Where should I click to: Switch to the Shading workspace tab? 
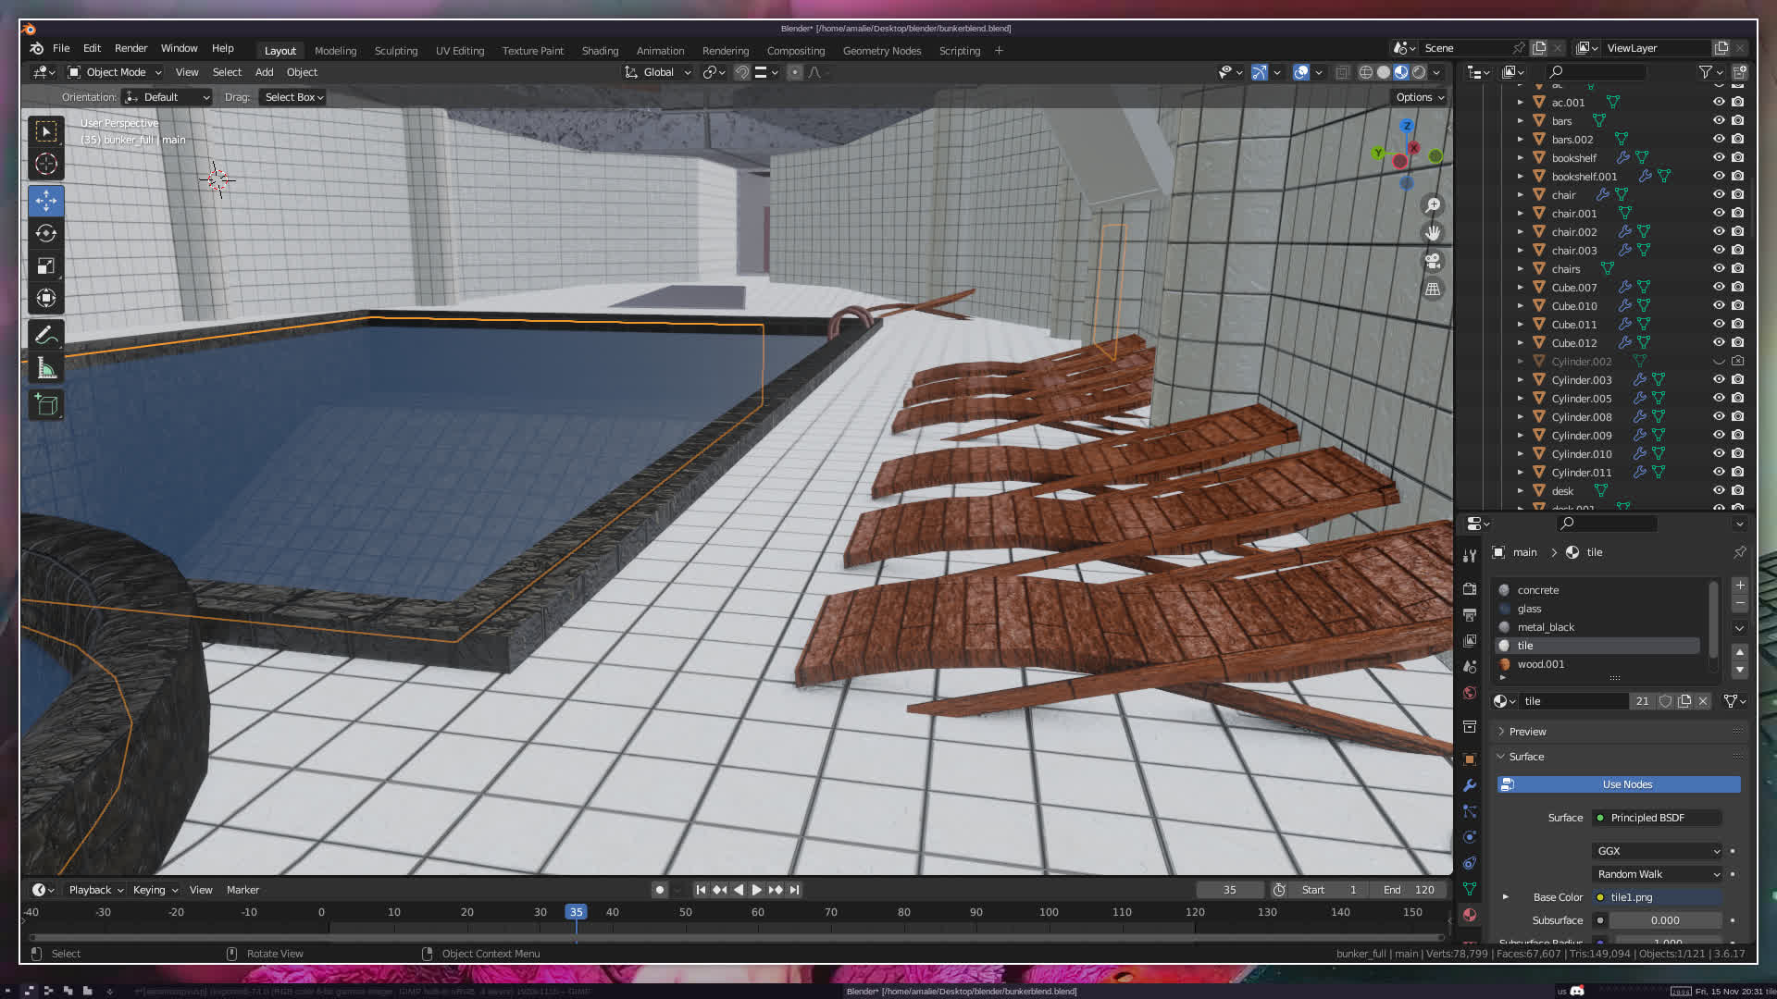[x=600, y=51]
